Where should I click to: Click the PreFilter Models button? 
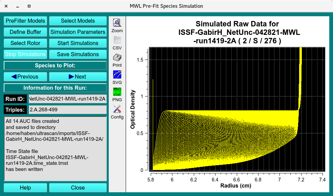point(25,21)
